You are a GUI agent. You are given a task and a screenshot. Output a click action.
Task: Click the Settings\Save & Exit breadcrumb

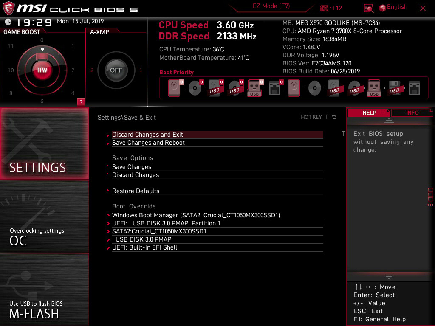point(127,118)
